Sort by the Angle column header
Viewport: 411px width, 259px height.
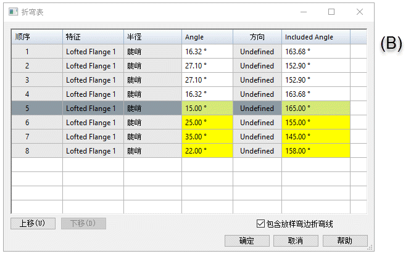coord(207,37)
